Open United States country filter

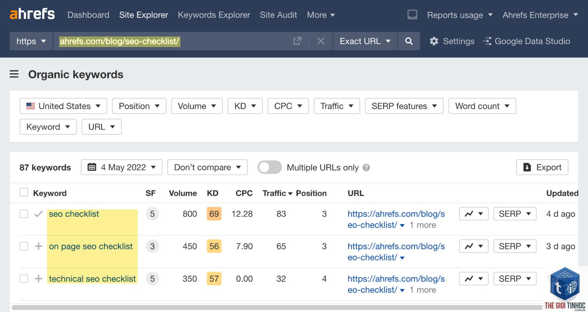click(x=63, y=106)
